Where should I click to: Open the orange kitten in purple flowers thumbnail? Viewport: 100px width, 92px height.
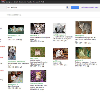38,76
